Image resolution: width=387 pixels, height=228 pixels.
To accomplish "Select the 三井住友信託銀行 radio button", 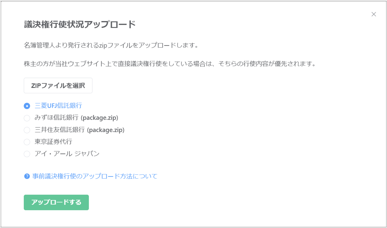I will pos(27,130).
